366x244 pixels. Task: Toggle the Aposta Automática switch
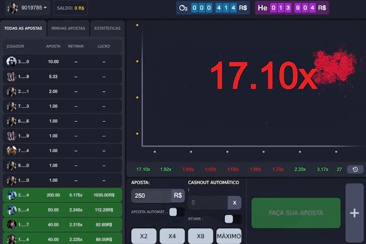pyautogui.click(x=177, y=212)
